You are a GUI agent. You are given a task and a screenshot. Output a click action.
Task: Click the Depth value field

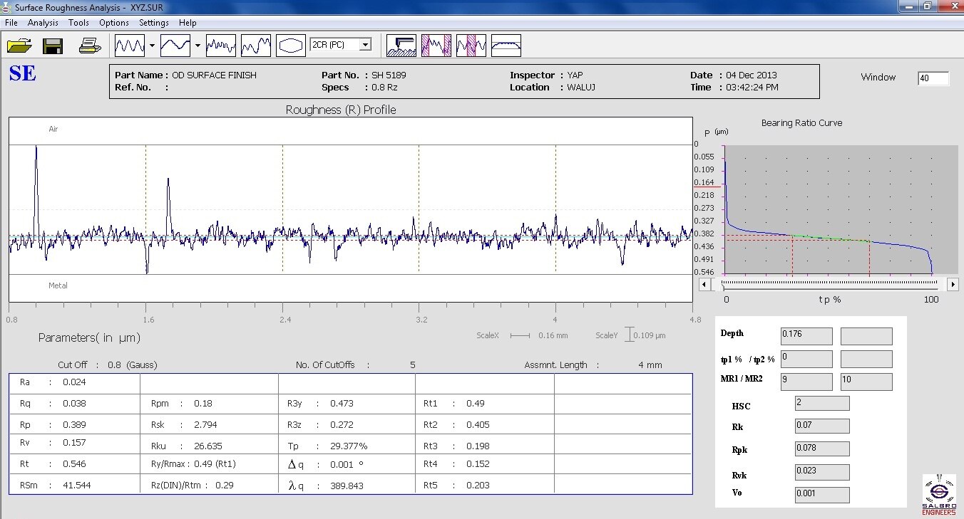tap(806, 336)
